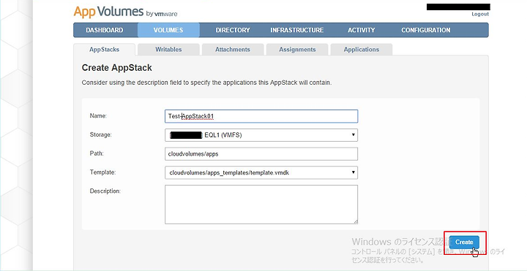Click the Description: label
The height and width of the screenshot is (271, 527).
(x=105, y=191)
